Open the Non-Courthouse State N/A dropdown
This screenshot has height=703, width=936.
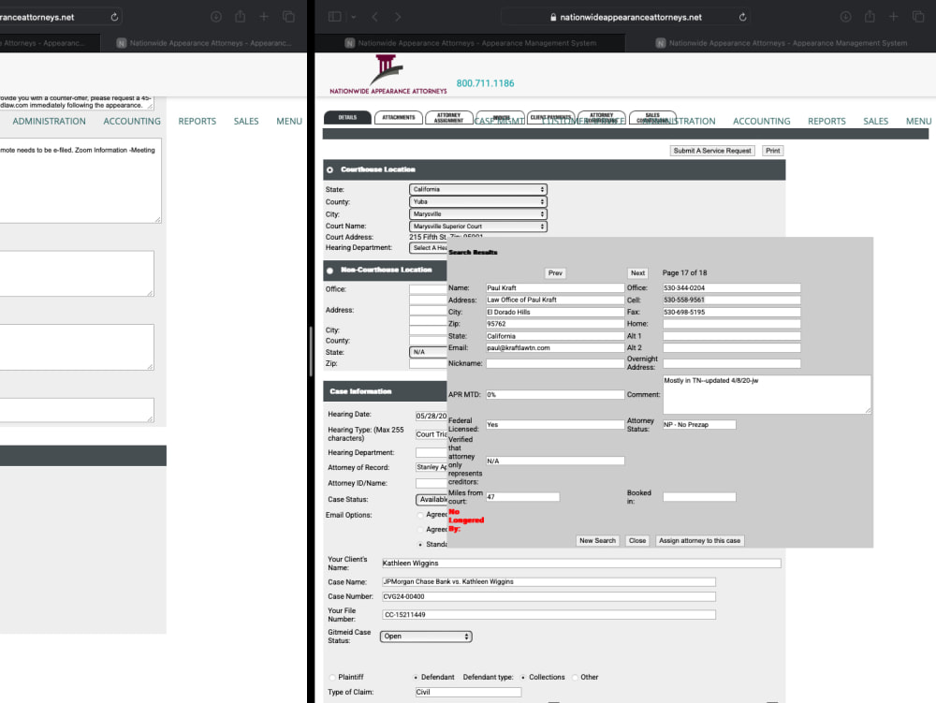point(428,352)
